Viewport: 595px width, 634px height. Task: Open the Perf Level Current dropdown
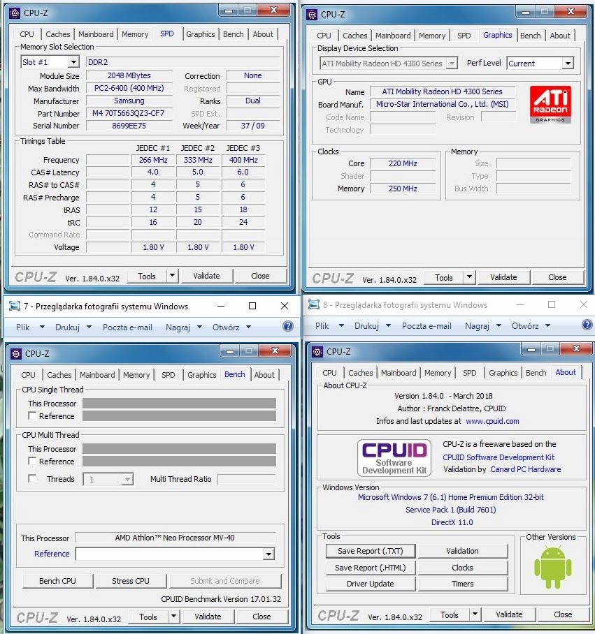(568, 64)
